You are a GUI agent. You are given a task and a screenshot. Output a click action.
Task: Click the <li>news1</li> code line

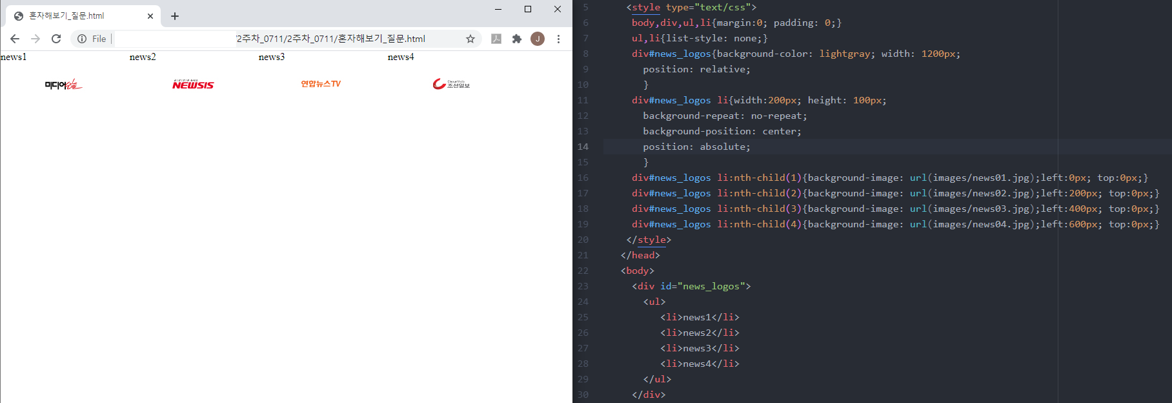tap(700, 317)
